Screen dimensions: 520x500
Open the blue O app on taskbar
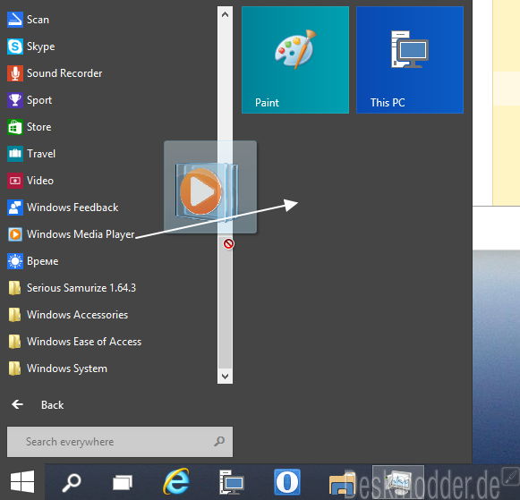pyautogui.click(x=287, y=482)
